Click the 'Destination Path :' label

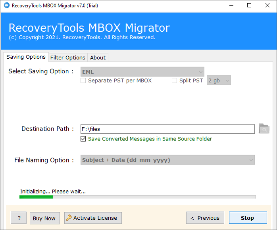click(x=48, y=129)
